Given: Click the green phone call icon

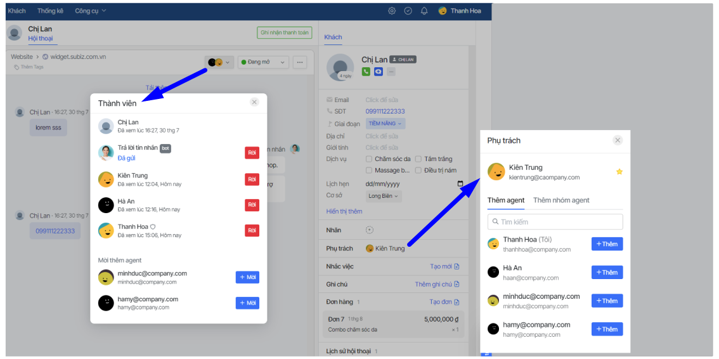Looking at the screenshot, I should click(366, 72).
